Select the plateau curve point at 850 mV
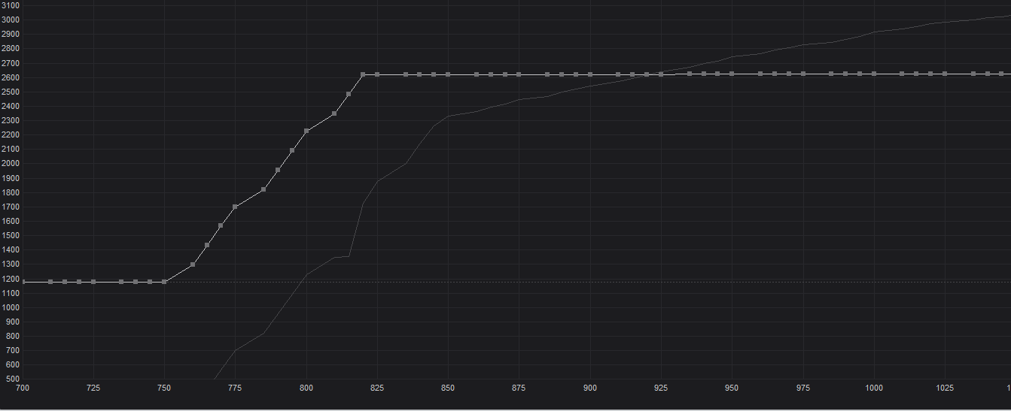This screenshot has height=411, width=1011. pos(448,74)
